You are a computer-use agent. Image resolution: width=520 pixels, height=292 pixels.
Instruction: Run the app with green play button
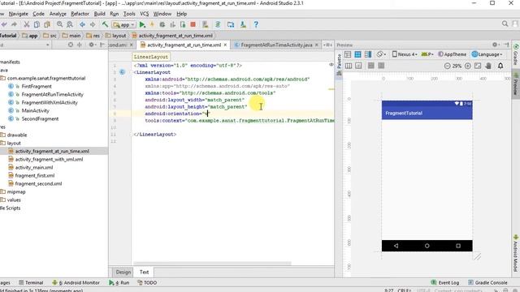[142, 24]
